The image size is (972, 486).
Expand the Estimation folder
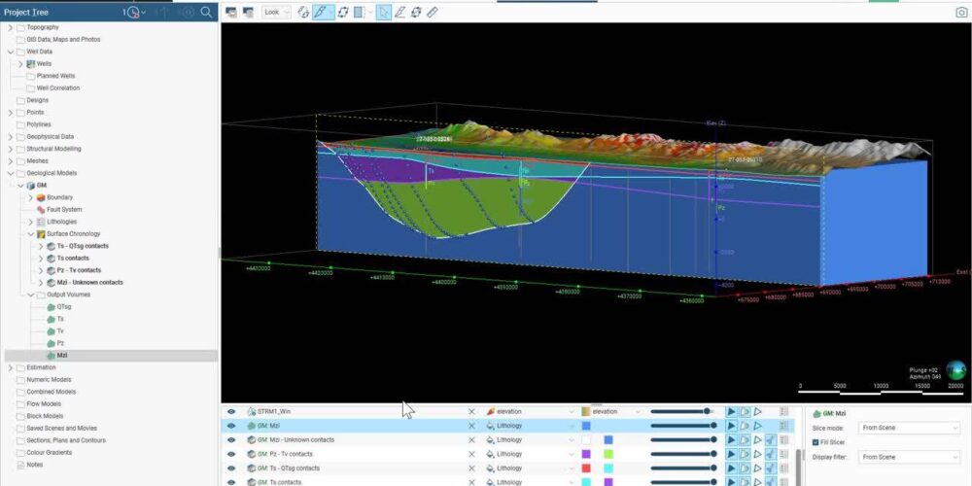[10, 367]
